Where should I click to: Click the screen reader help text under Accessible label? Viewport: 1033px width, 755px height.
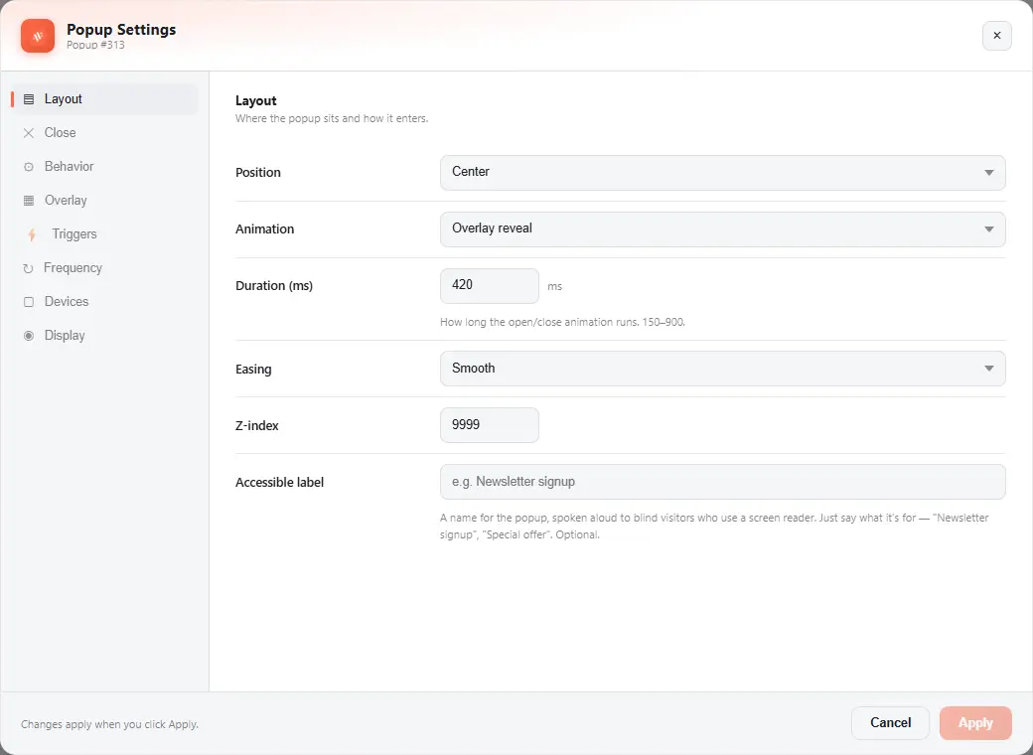point(714,527)
